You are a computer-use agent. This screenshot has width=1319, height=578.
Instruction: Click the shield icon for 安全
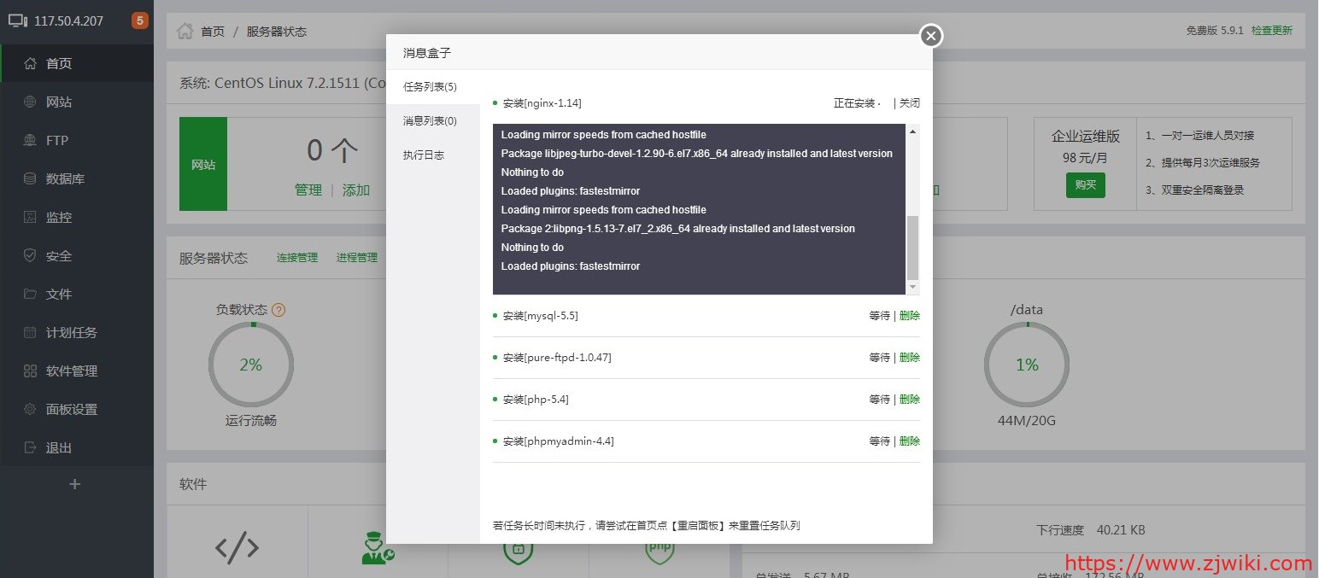click(30, 255)
